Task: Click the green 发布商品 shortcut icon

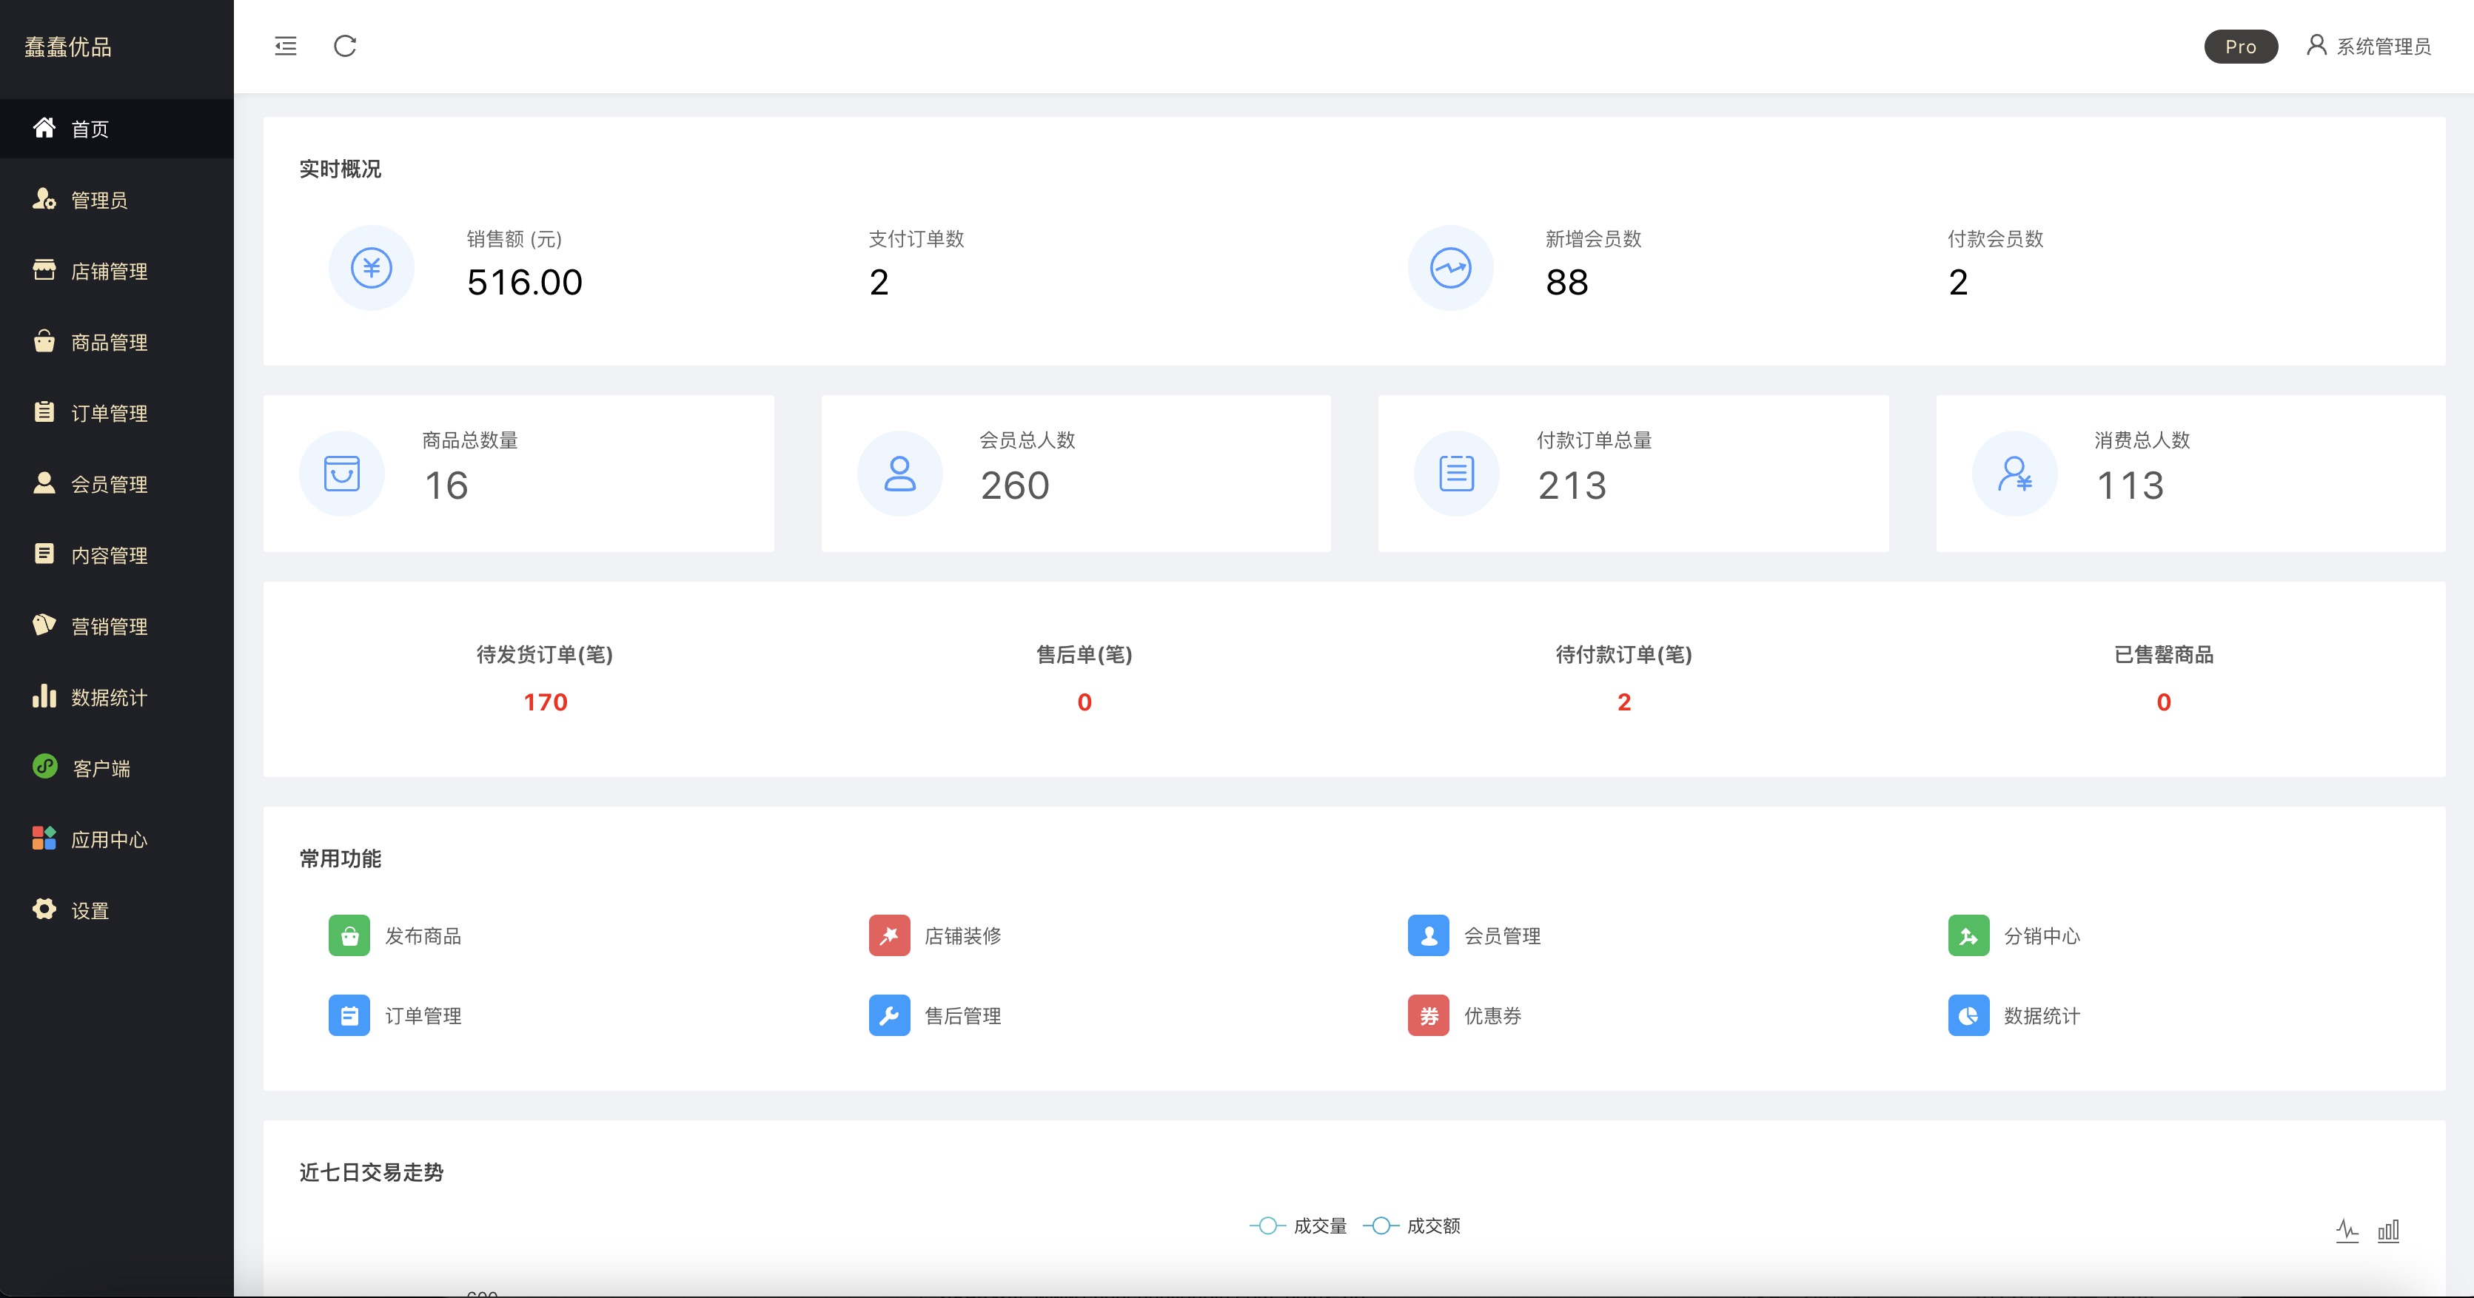Action: (x=349, y=935)
